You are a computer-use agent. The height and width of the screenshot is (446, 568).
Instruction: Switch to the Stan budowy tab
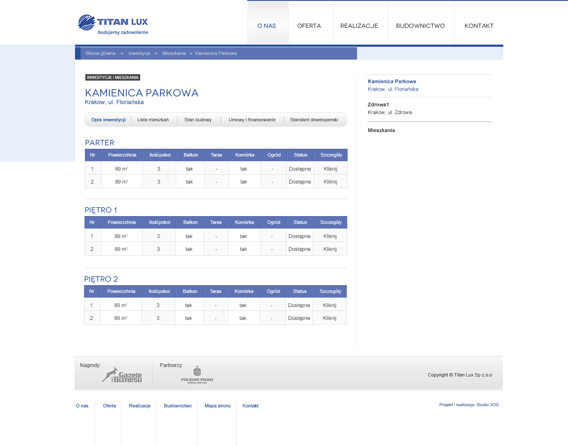tap(198, 120)
